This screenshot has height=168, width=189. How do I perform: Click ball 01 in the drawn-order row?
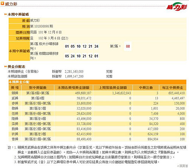coord(96,56)
